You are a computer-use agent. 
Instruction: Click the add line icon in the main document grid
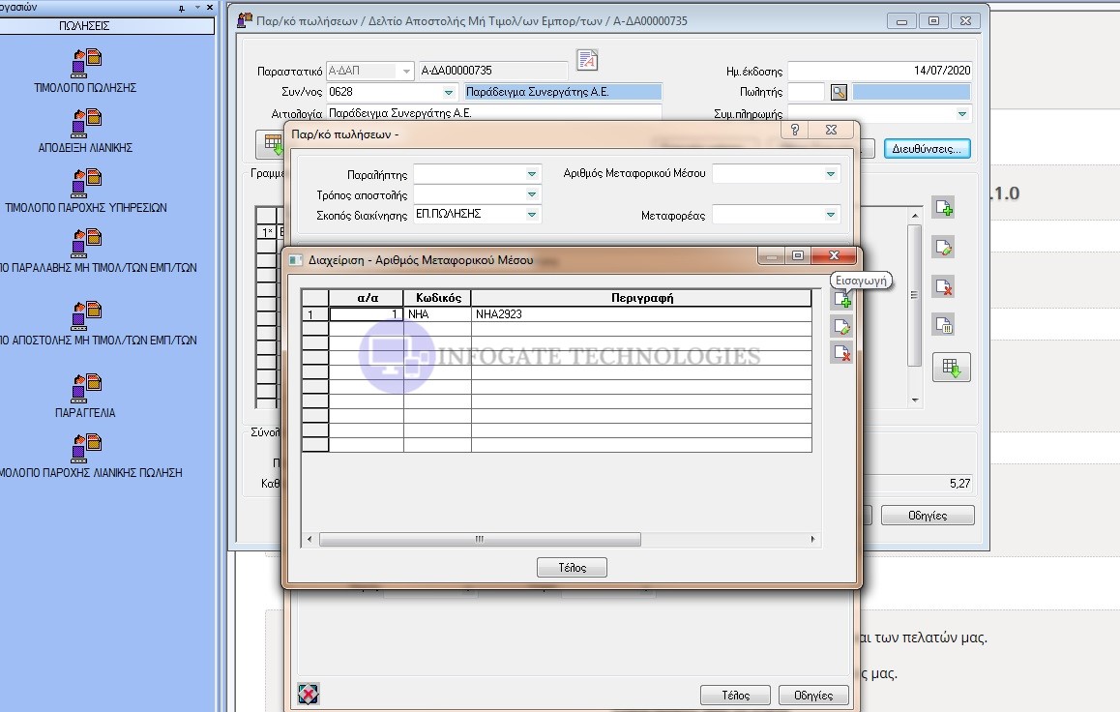[943, 208]
